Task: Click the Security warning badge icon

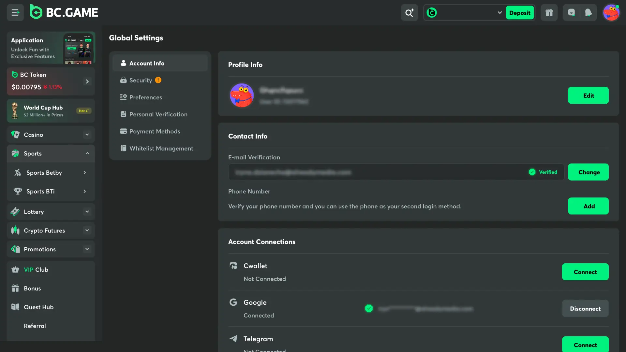Action: point(158,80)
